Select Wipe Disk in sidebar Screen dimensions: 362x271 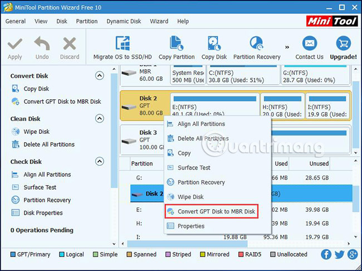[x=36, y=132]
